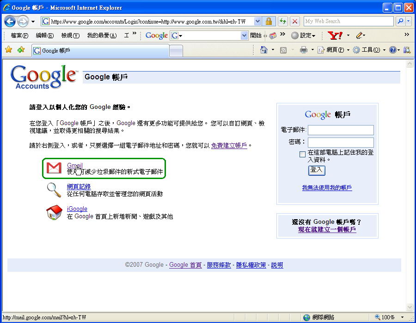Open the 檔案(F) menu
The image size is (416, 323).
[19, 36]
